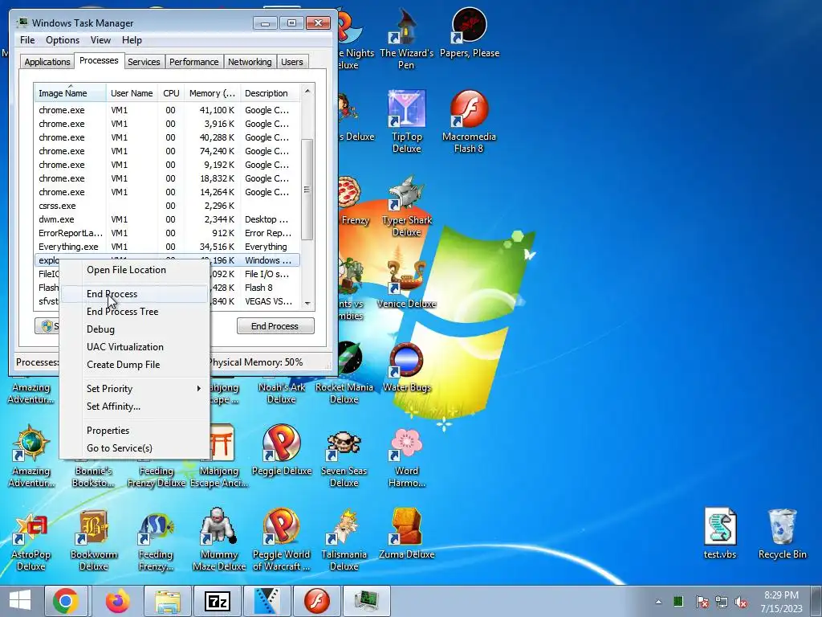Select Papers, Please desktop shortcut
The width and height of the screenshot is (822, 617).
click(x=469, y=32)
